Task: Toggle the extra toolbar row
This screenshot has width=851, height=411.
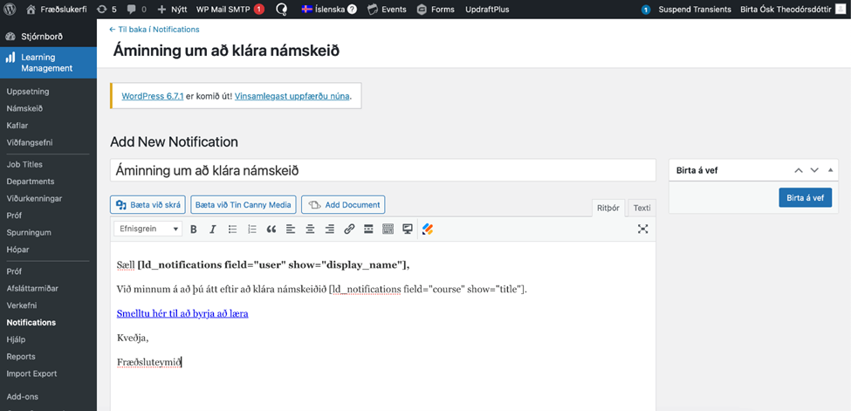Action: click(x=388, y=229)
